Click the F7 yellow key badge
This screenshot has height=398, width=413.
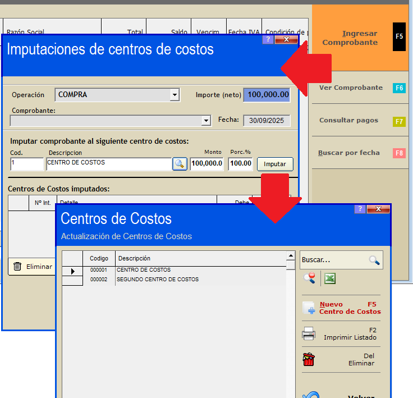[399, 122]
